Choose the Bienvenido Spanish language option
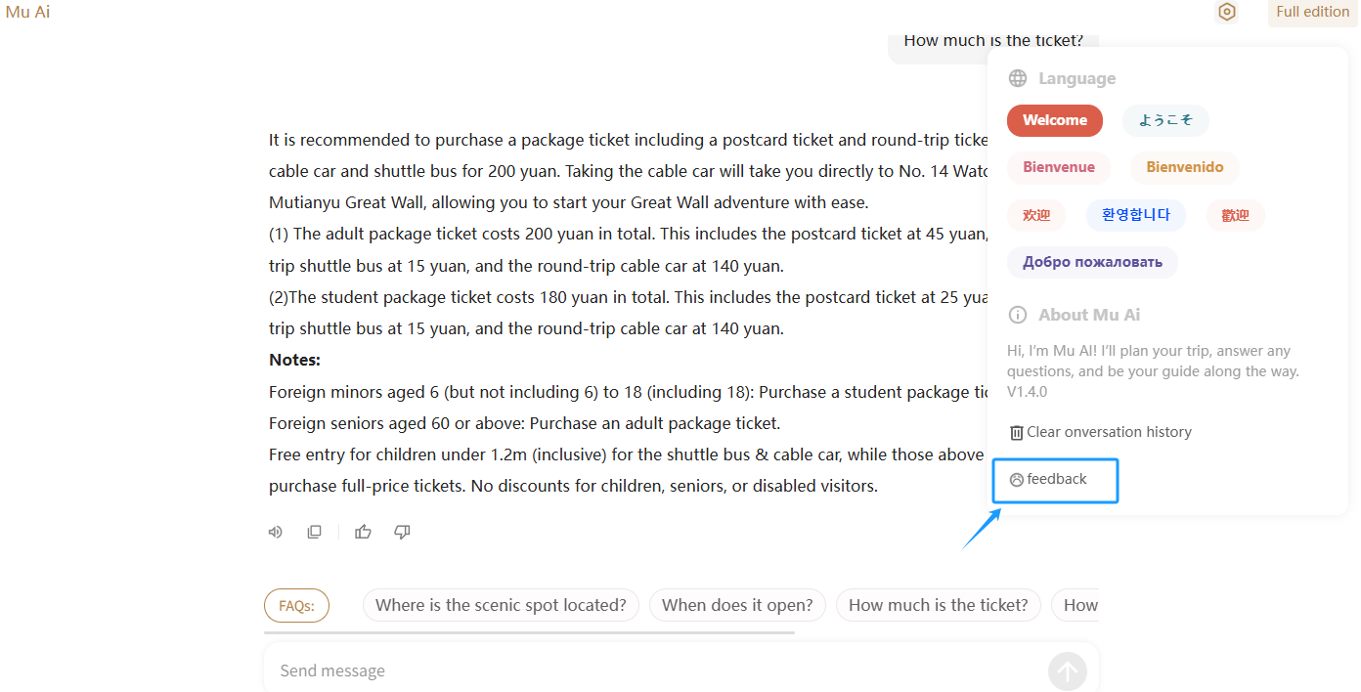Viewport: 1361px width, 692px height. pos(1185,167)
